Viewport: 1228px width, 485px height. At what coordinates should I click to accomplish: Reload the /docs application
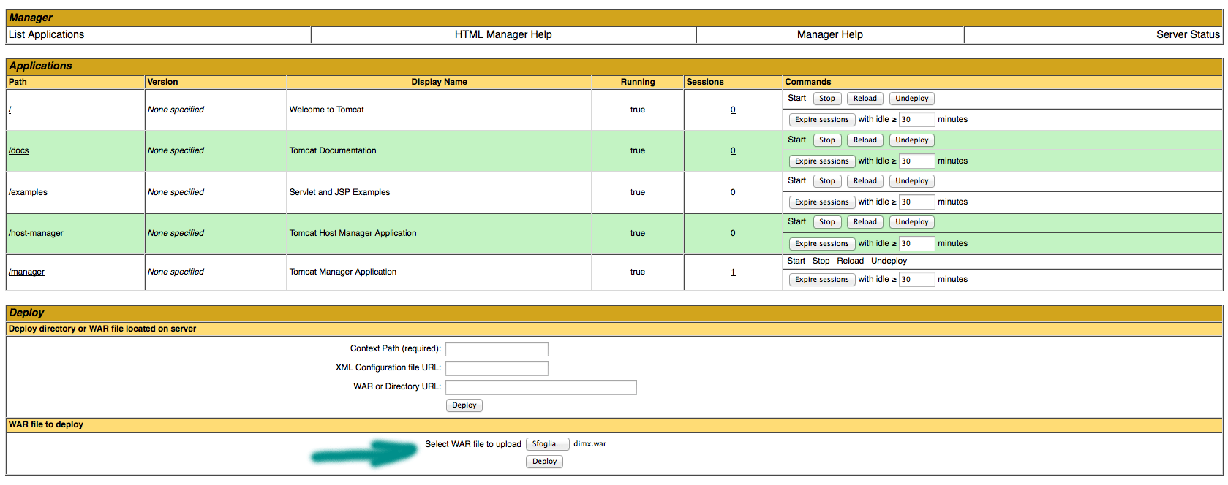[865, 140]
